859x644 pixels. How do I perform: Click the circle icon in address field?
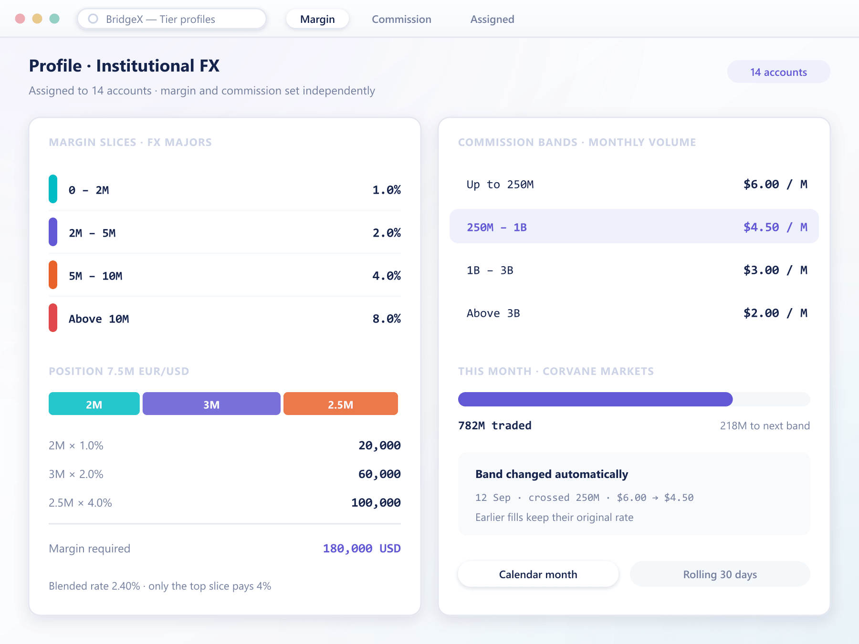pos(93,19)
